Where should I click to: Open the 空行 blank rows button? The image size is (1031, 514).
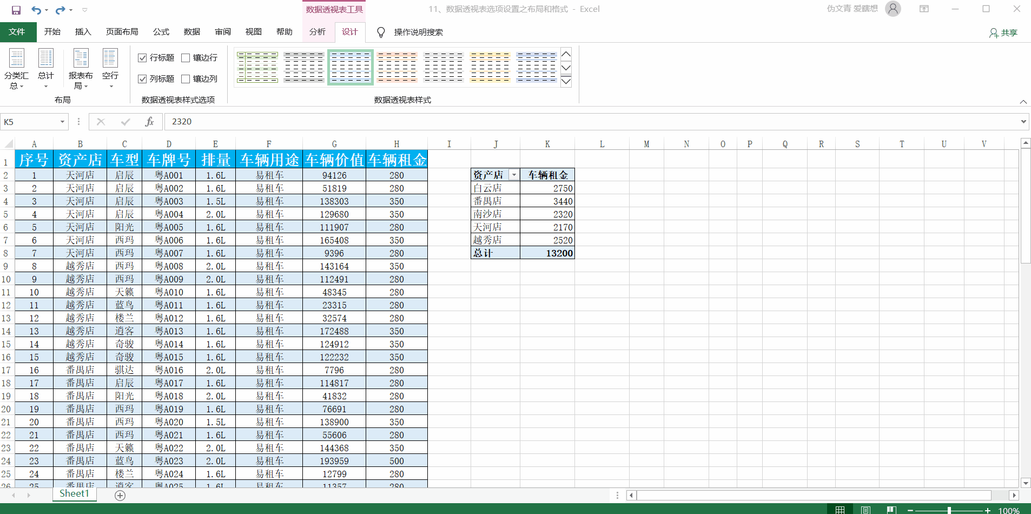click(110, 69)
